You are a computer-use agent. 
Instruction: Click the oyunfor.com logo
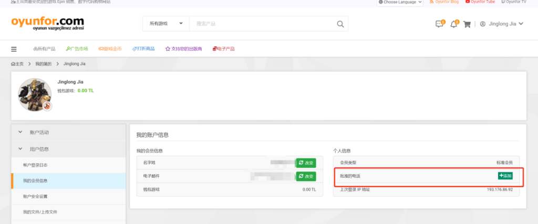(x=47, y=24)
